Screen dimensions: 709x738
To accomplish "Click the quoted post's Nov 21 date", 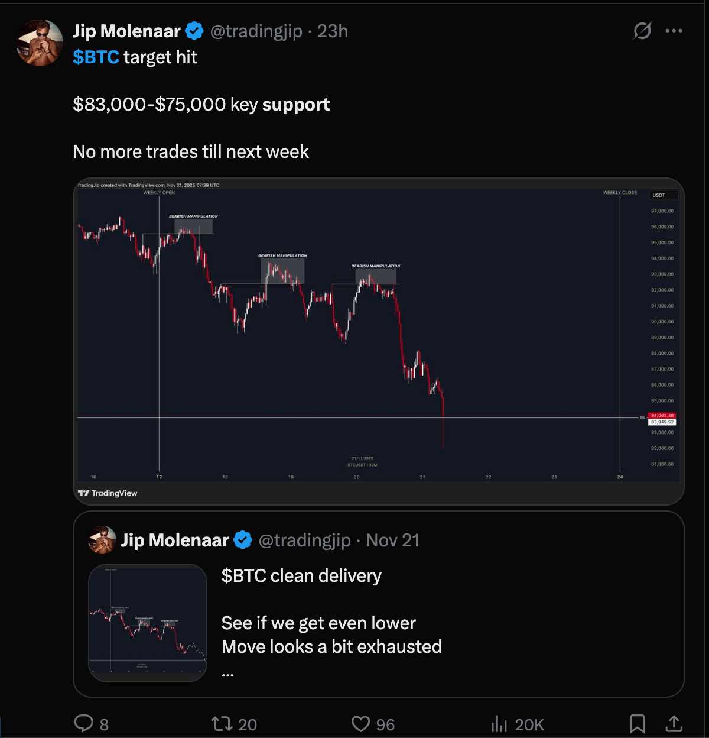I will pyautogui.click(x=392, y=540).
